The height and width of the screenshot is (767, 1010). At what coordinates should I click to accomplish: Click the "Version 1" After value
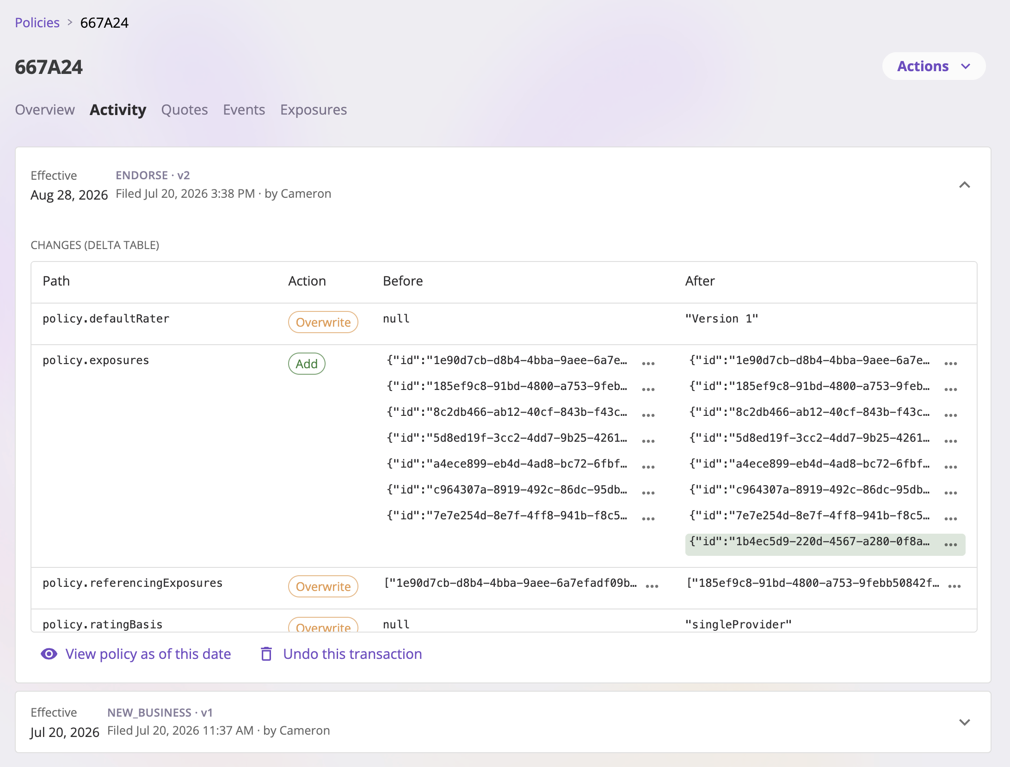coord(722,319)
